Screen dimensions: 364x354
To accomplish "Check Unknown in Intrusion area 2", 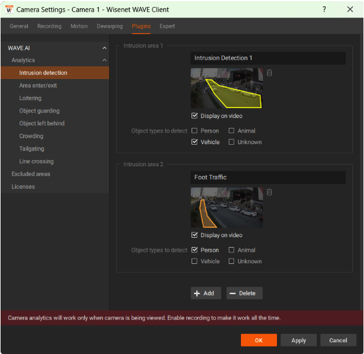I will coord(231,261).
